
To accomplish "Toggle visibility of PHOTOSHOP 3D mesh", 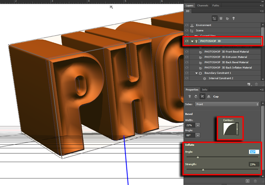I will [x=187, y=41].
